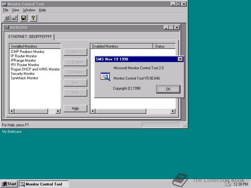Click the 12:30 PM taskbar clock
The image size is (251, 188).
[241, 184]
